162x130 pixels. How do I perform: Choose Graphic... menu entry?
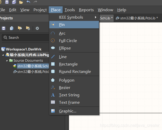pyautogui.click(x=74, y=111)
